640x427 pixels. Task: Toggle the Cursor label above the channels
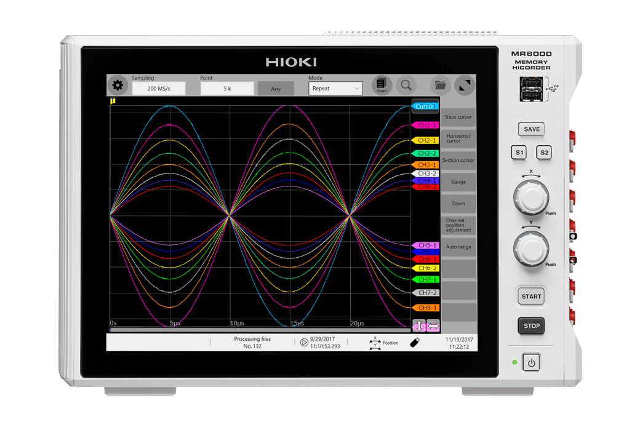tap(425, 106)
